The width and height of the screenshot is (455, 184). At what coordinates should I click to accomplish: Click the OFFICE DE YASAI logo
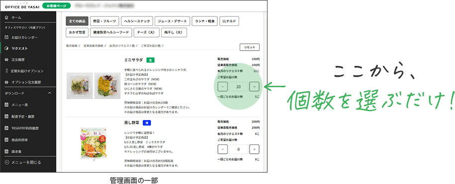(21, 6)
